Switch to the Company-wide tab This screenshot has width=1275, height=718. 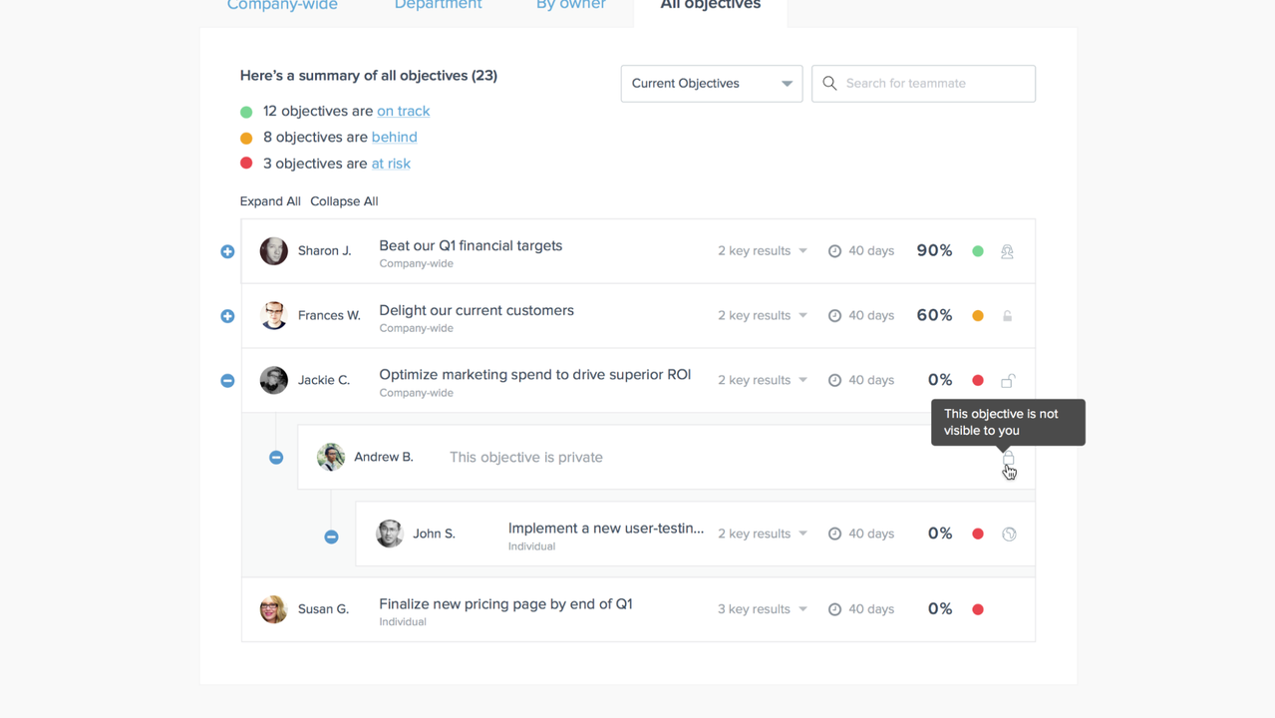(x=282, y=5)
